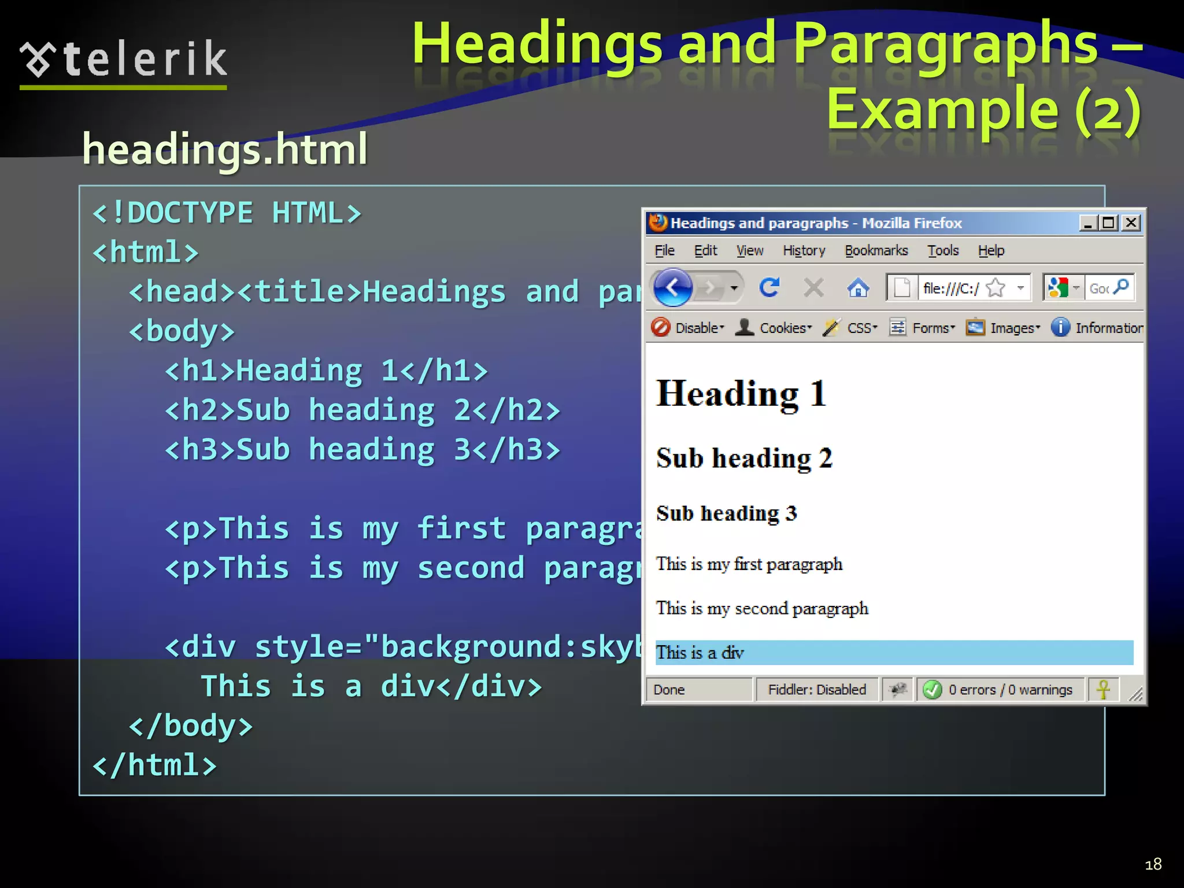Screen dimensions: 1184x888
Task: Click the magnifier search icon
Action: (x=1122, y=287)
